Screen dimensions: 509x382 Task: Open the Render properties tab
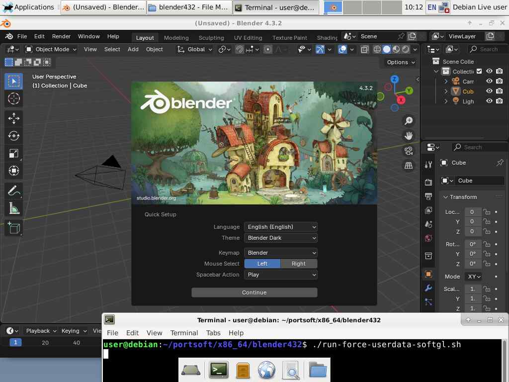pos(428,182)
